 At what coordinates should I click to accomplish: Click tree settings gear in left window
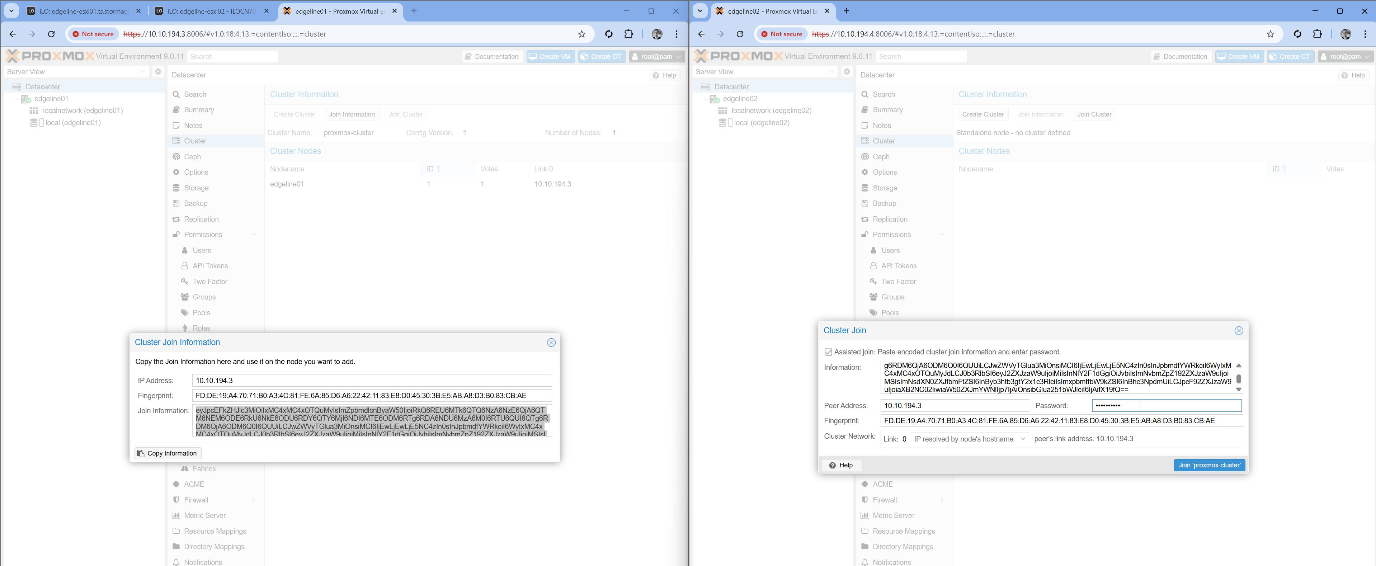click(158, 71)
